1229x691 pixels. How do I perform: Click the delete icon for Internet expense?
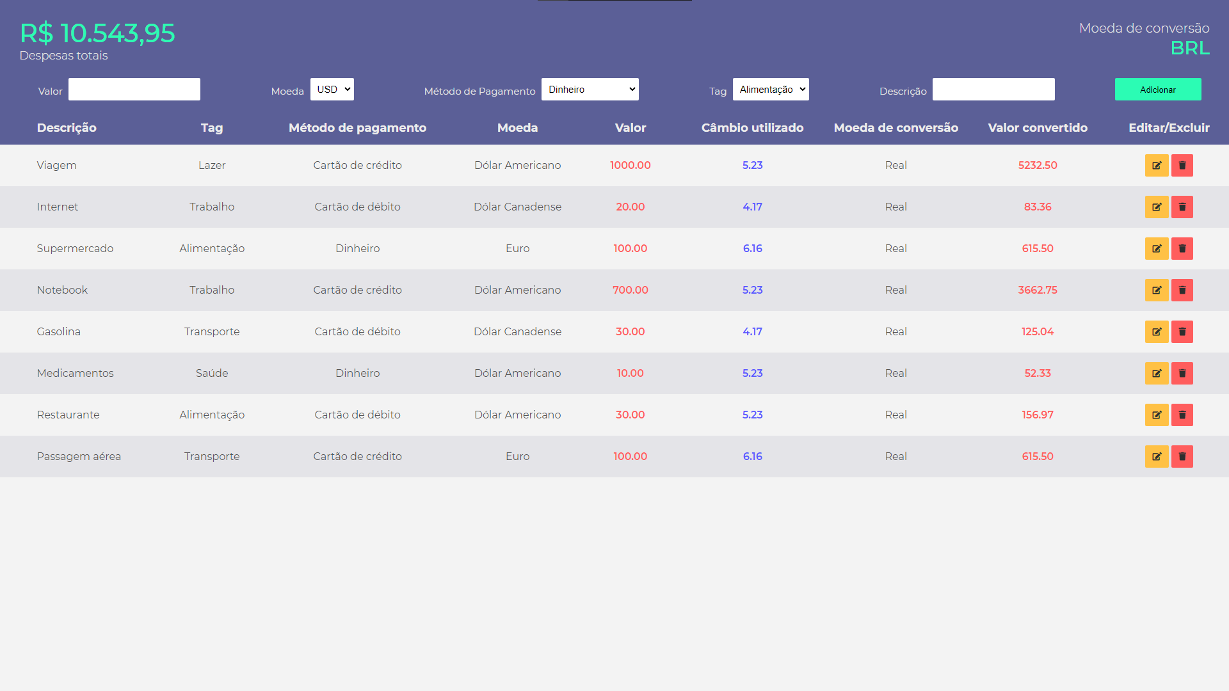click(x=1182, y=207)
